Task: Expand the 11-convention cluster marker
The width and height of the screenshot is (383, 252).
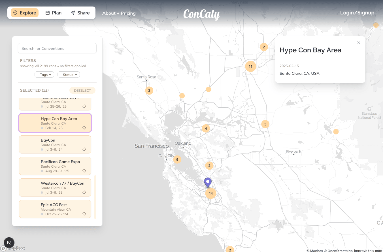Action: [x=250, y=67]
